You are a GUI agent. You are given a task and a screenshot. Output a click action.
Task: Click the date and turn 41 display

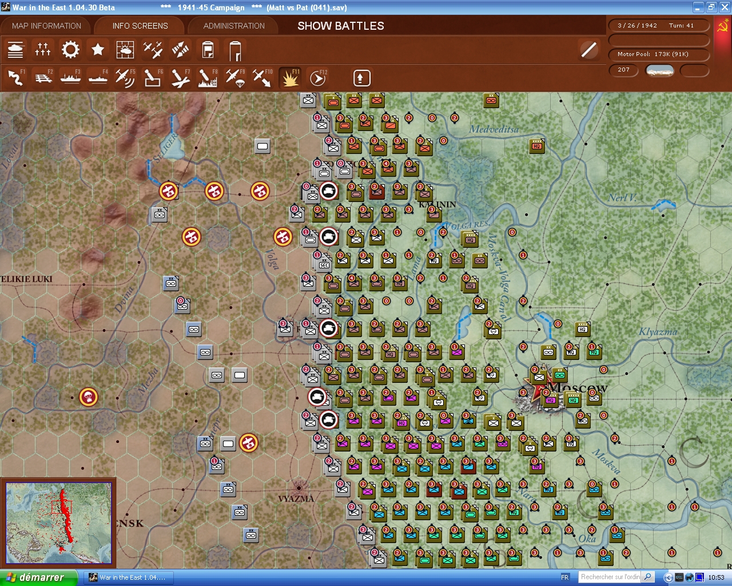[659, 26]
